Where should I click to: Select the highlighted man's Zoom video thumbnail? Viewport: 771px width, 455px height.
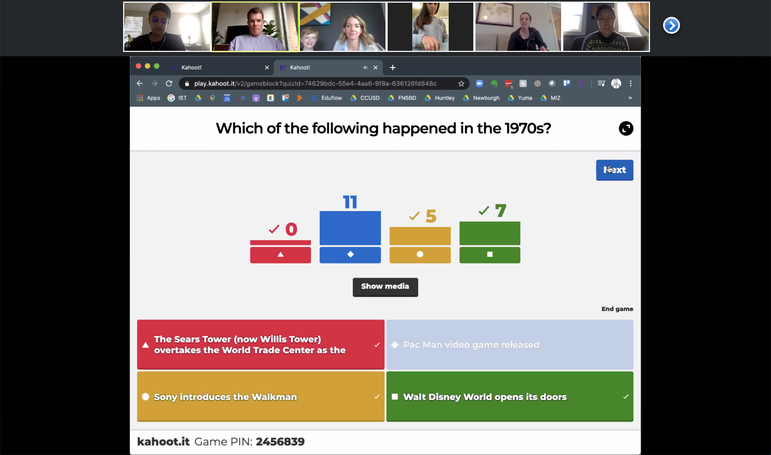[x=255, y=27]
